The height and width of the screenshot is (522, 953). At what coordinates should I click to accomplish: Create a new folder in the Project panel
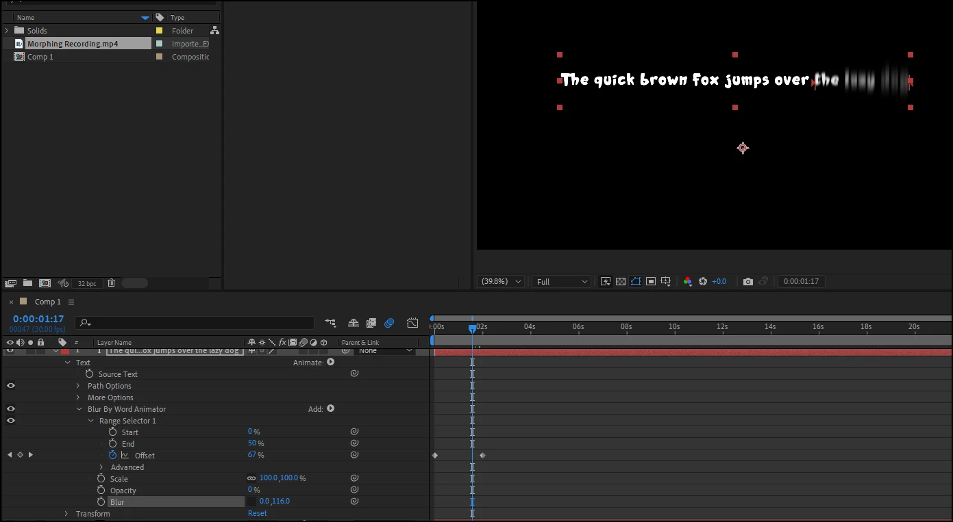click(x=27, y=283)
